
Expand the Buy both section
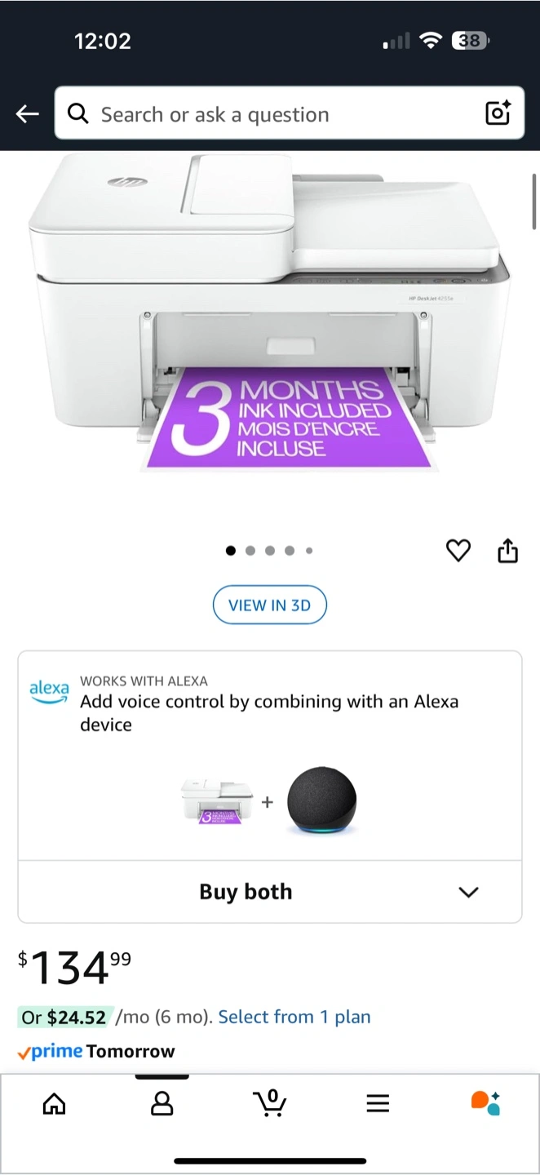(270, 892)
